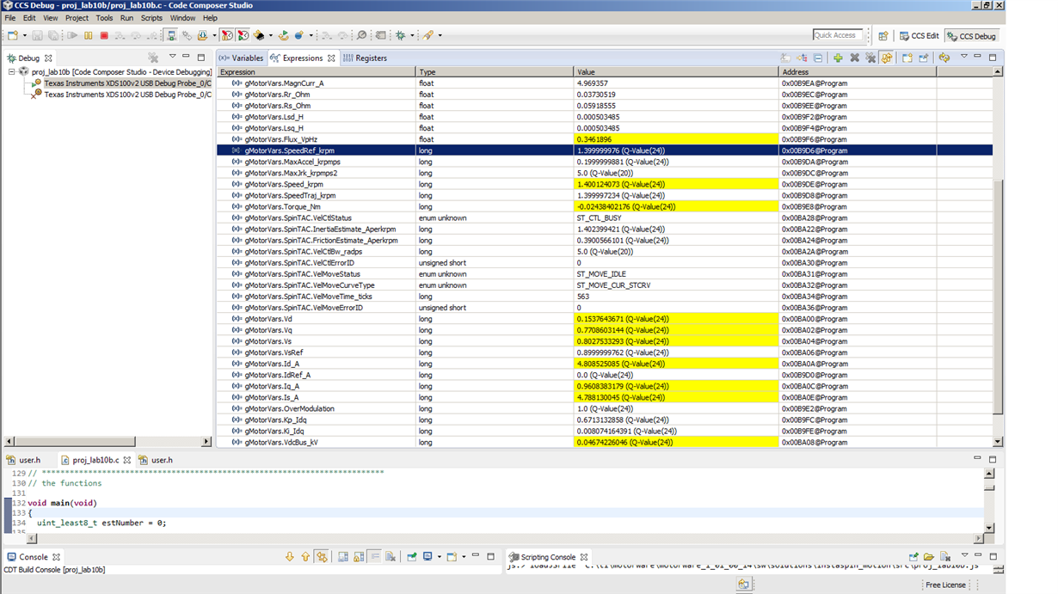This screenshot has height=594, width=1058.
Task: Collapse the proj_lab10b node in the Debug tree
Action: (x=12, y=72)
